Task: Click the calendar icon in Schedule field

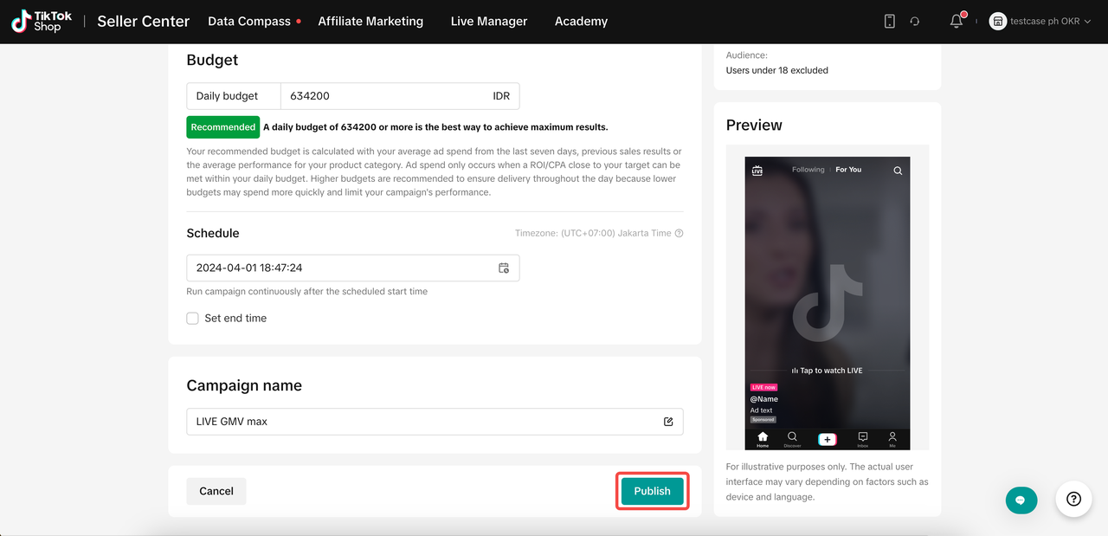Action: [504, 268]
